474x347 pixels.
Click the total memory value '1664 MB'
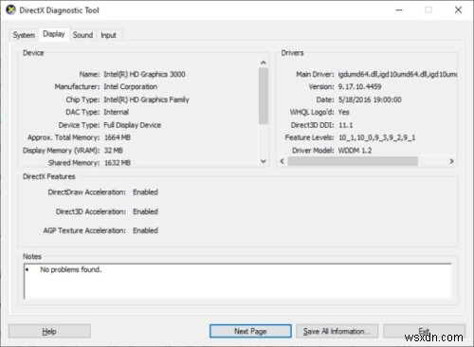118,137
